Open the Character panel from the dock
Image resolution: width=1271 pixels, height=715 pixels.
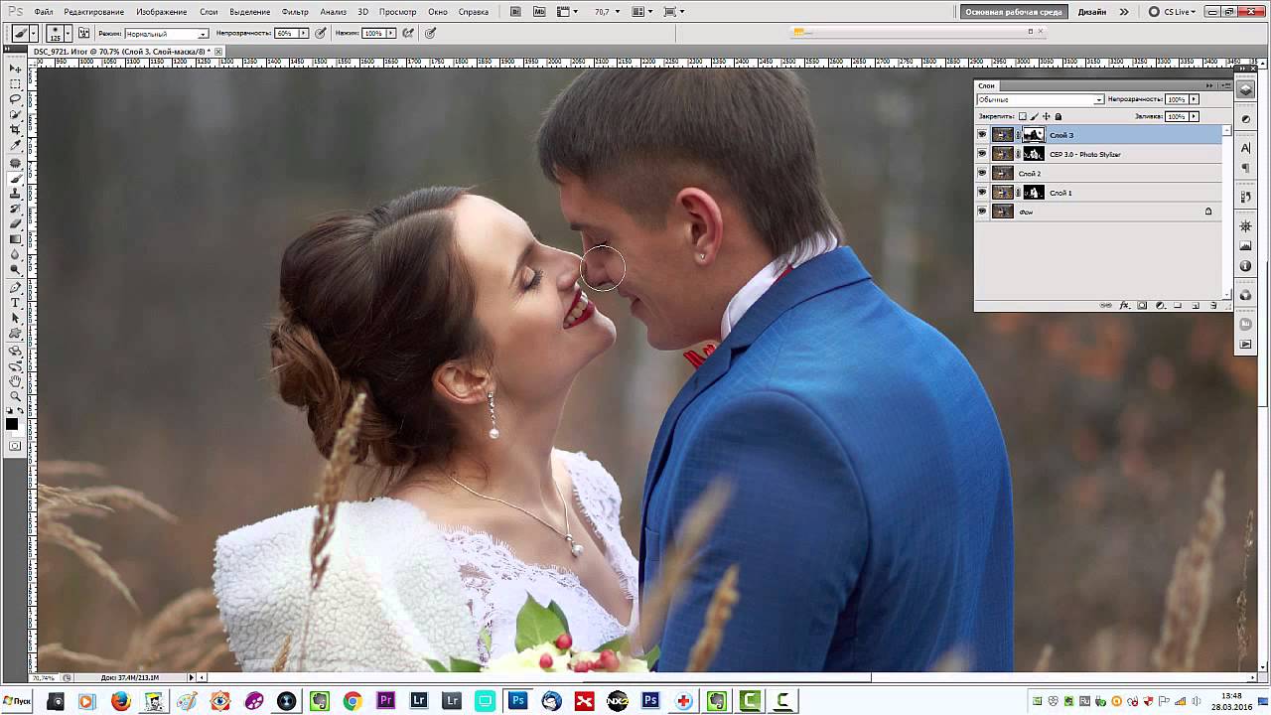point(1246,148)
